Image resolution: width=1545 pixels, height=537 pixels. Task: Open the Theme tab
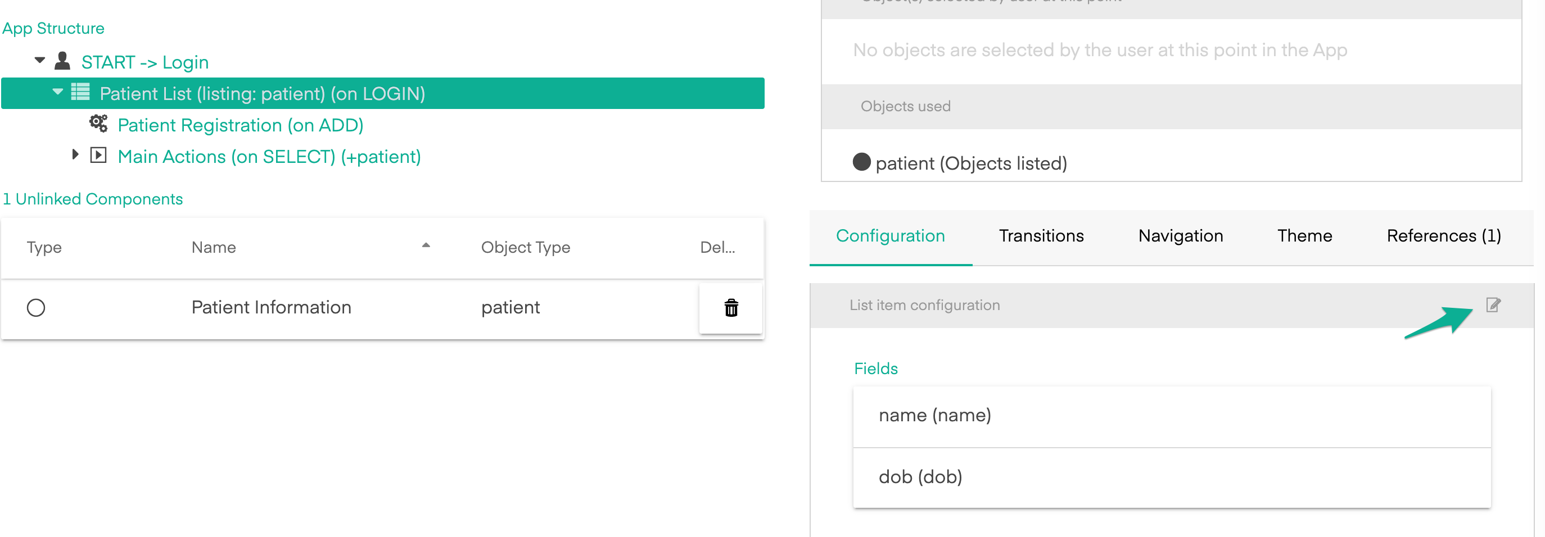coord(1304,236)
